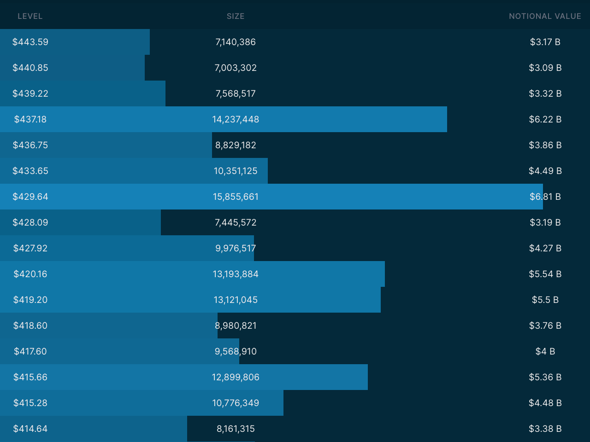The image size is (590, 442).
Task: Select the $440.85 level cell
Action: click(30, 68)
